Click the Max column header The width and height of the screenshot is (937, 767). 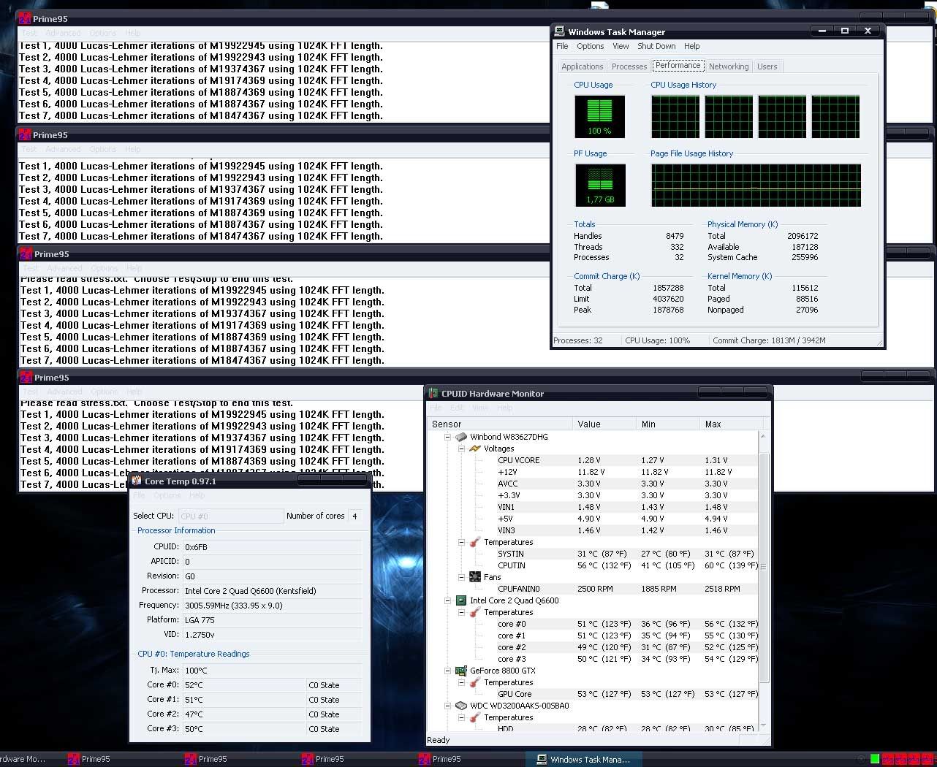pos(732,424)
